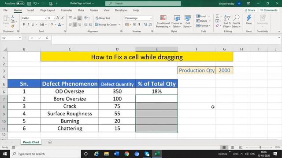Screen dimensions: 282x158
Task: Open Merge & Center dropdown arrow
Action: coord(119,25)
